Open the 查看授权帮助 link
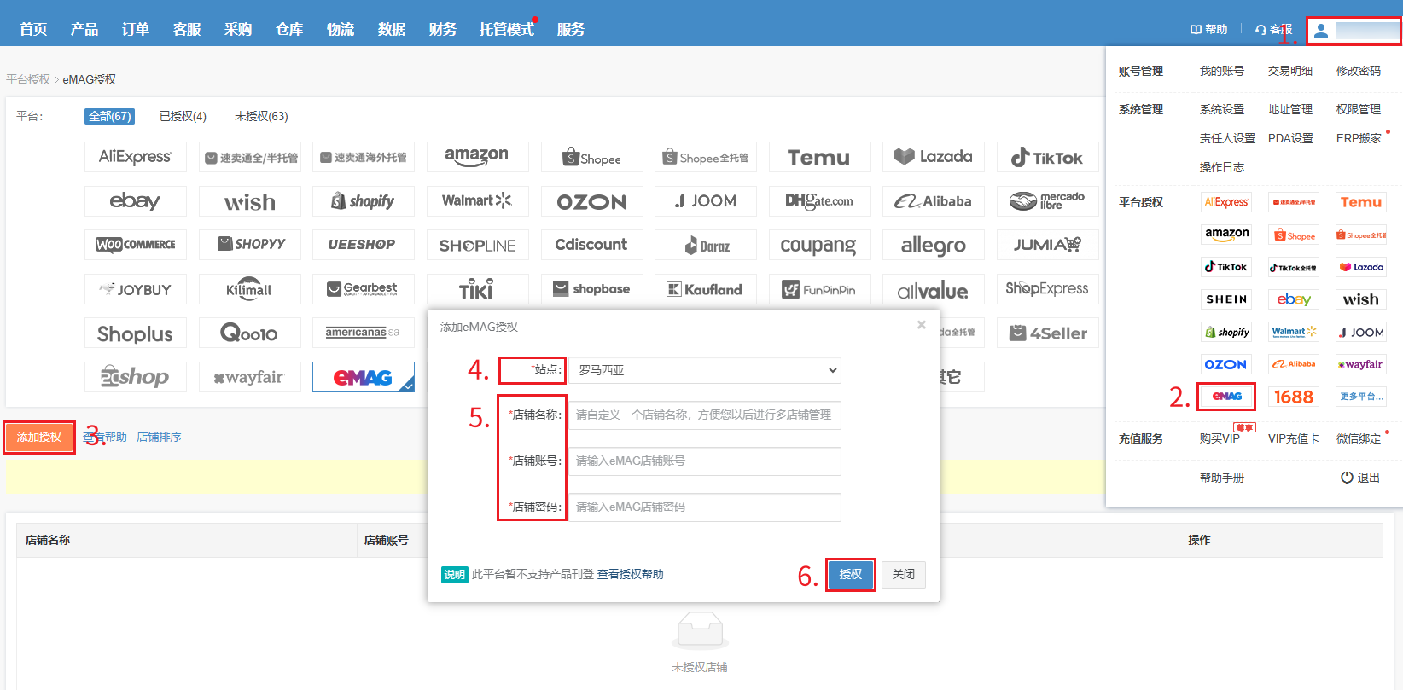 [630, 574]
